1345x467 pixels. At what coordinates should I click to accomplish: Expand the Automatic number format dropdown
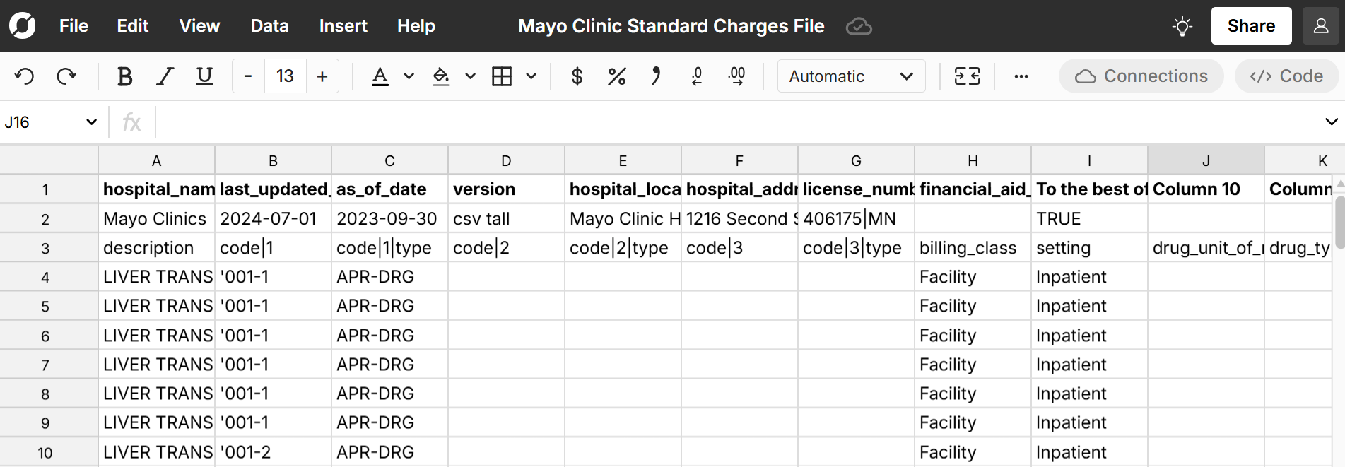coord(851,76)
